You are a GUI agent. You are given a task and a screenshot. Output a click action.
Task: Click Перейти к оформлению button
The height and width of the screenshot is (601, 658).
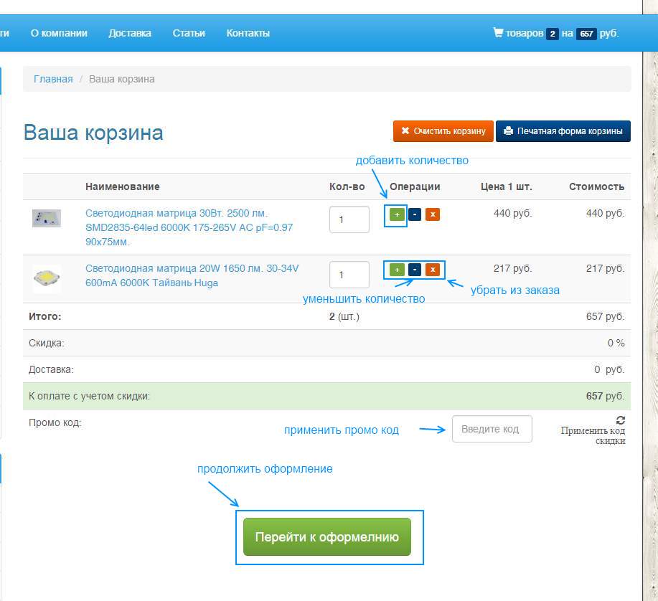[x=327, y=537]
